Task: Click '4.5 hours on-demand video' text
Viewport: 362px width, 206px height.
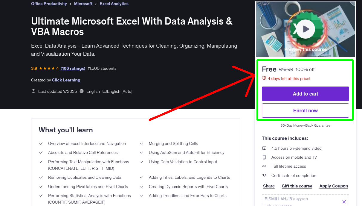Action: point(297,148)
